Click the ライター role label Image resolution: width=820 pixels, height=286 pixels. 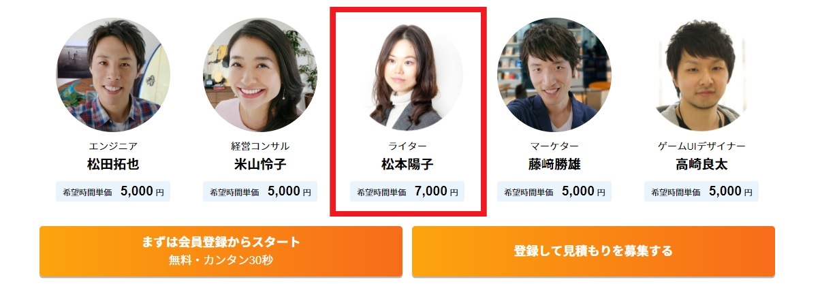407,146
